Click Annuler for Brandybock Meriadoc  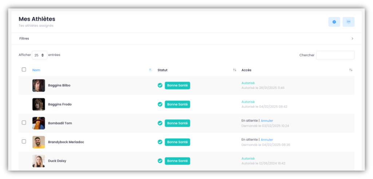pos(267,140)
